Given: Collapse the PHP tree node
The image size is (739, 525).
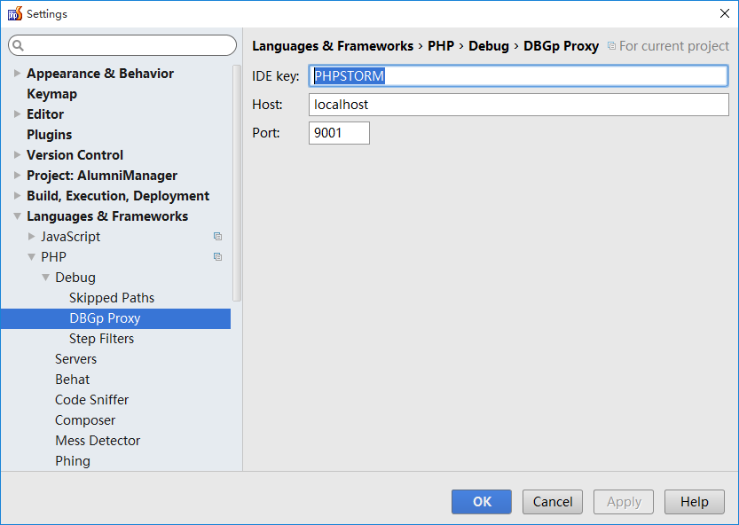Looking at the screenshot, I should [32, 257].
